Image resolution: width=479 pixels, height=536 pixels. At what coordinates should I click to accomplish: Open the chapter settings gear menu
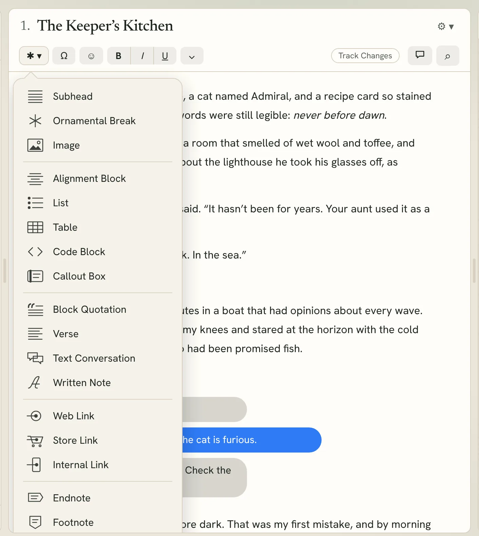(445, 26)
